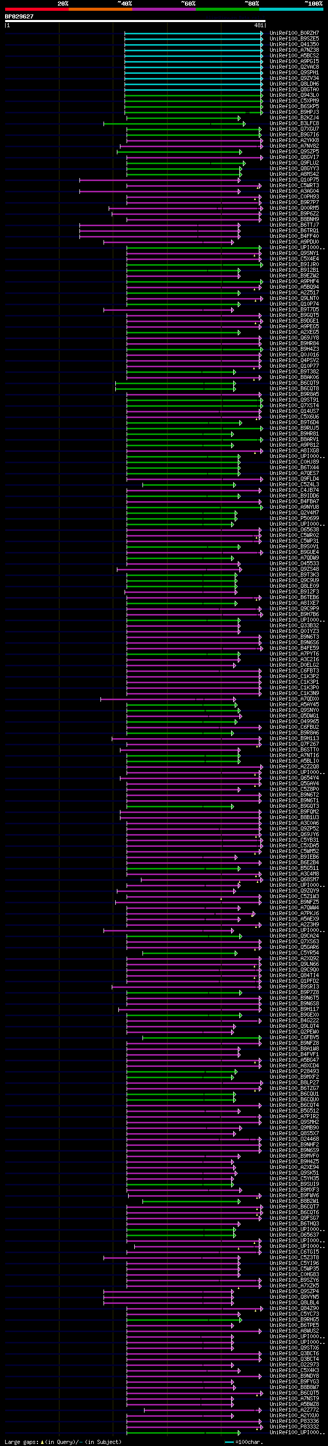Select the UniRef100_Q8LDH6 label
This screenshot has width=328, height=1446.
point(294,84)
